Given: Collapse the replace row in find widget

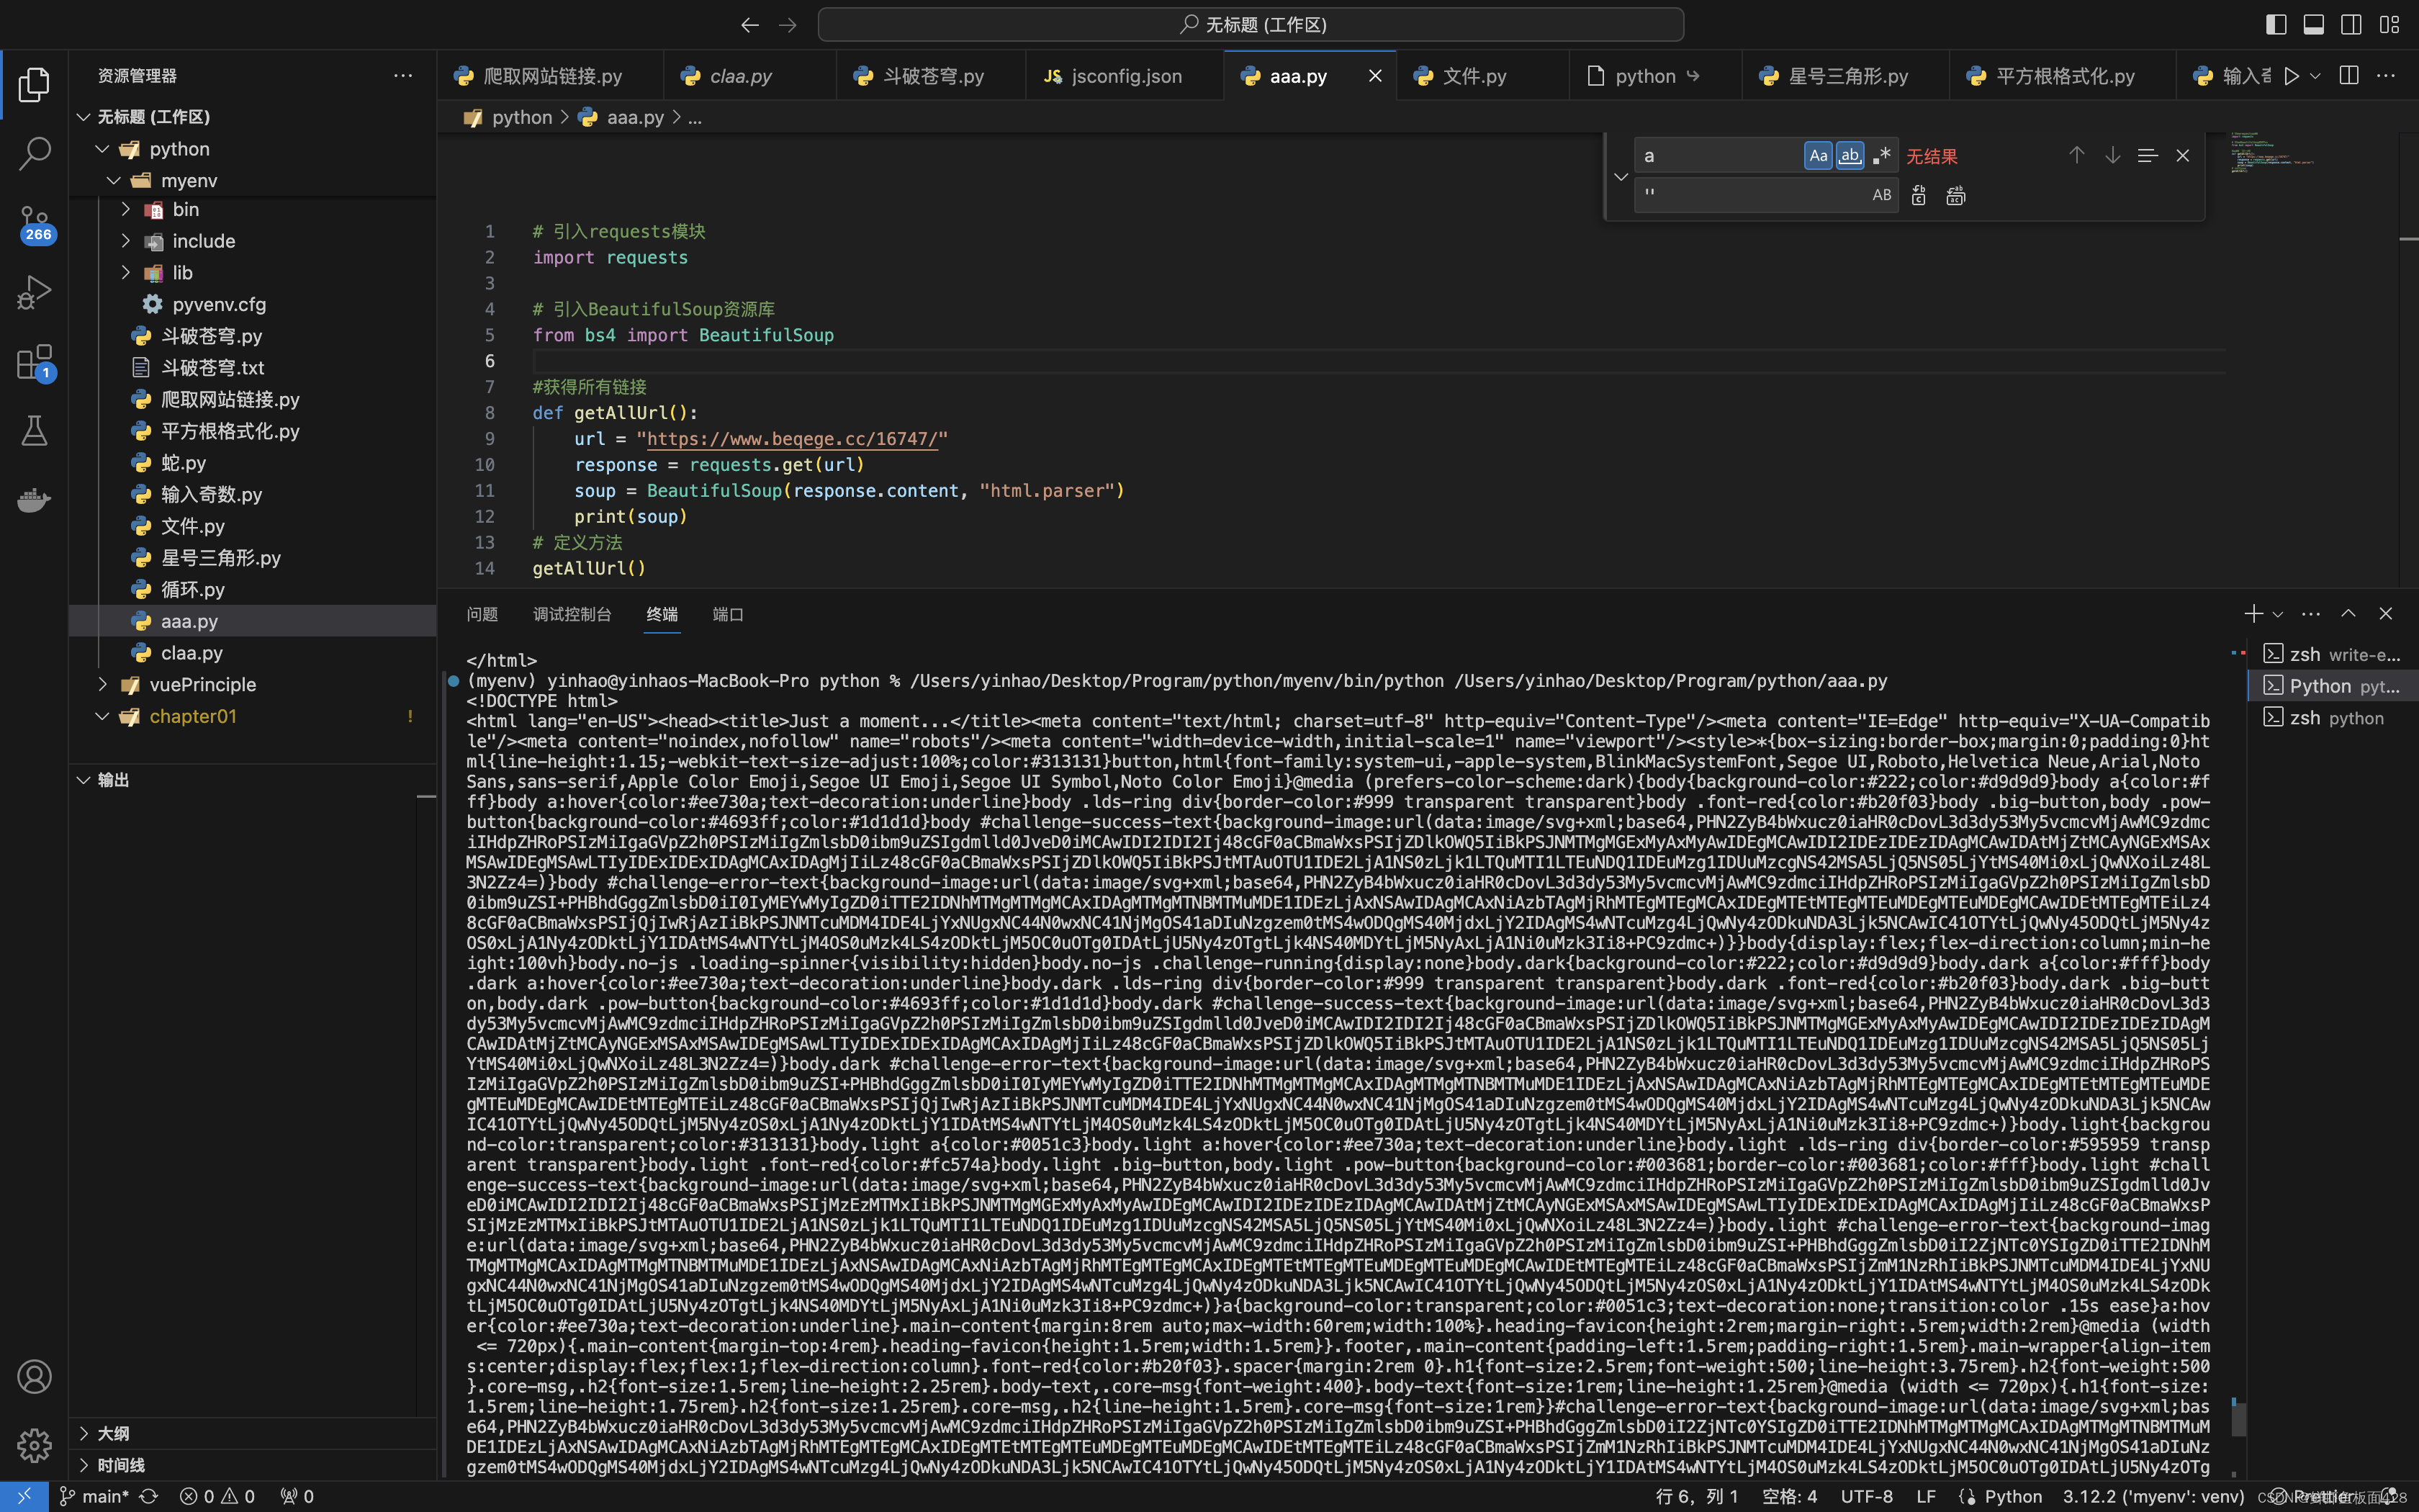Looking at the screenshot, I should pos(1621,176).
